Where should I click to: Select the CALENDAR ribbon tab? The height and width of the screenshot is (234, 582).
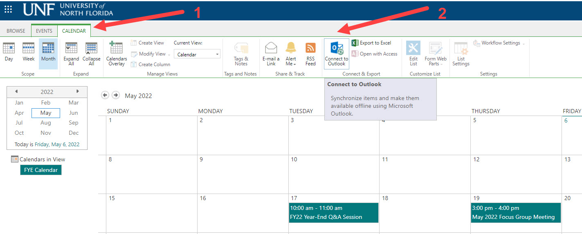[x=74, y=31]
